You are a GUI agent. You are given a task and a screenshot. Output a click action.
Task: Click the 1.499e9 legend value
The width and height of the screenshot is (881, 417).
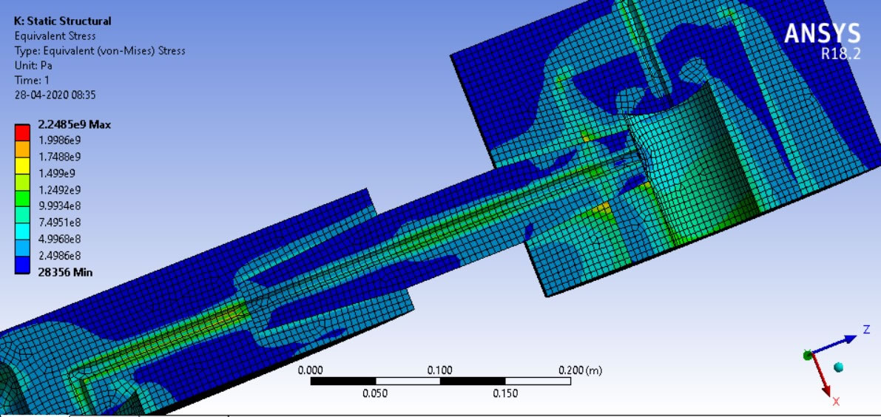(x=57, y=174)
